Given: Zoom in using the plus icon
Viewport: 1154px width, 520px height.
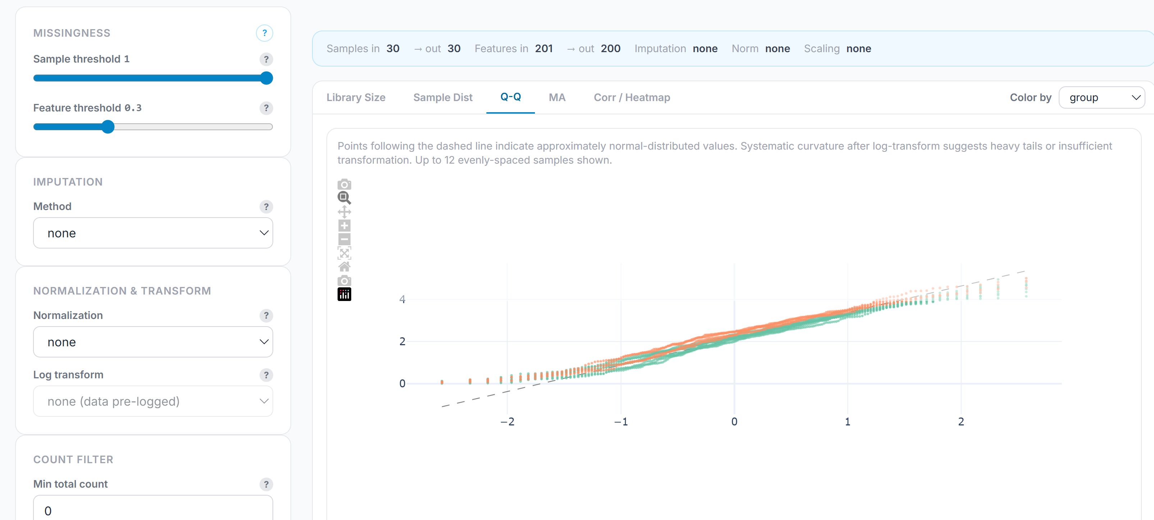Looking at the screenshot, I should 344,225.
